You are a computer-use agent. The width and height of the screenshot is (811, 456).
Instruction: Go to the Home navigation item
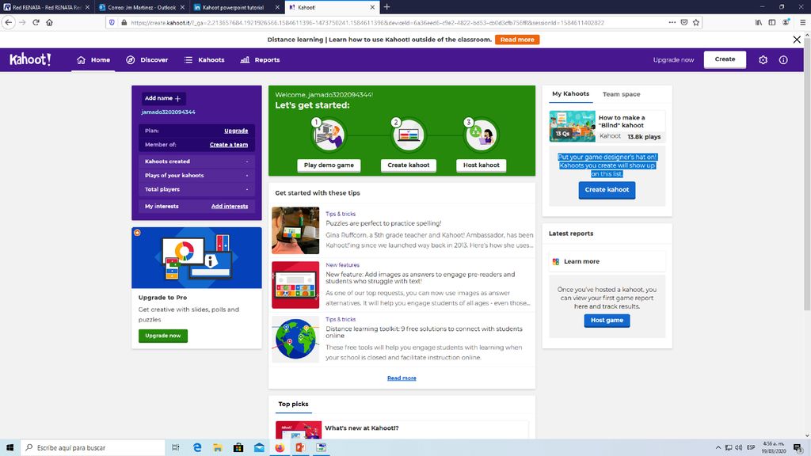click(93, 60)
